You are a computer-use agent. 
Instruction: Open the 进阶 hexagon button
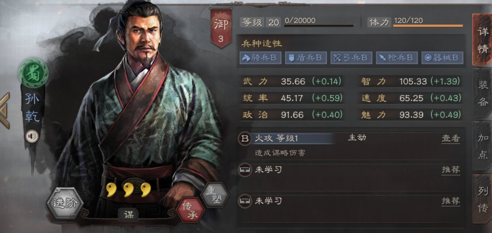65,203
